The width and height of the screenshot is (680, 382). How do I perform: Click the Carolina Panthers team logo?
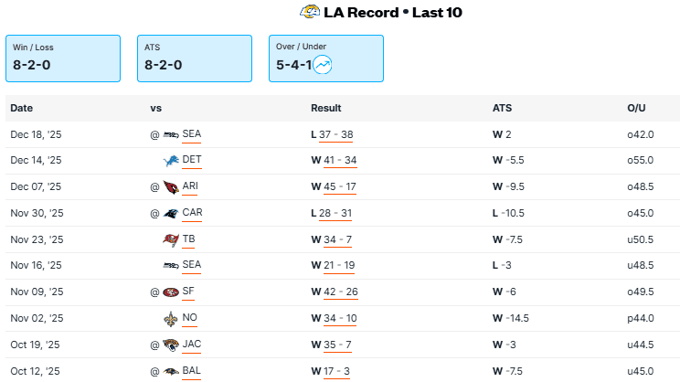point(171,213)
